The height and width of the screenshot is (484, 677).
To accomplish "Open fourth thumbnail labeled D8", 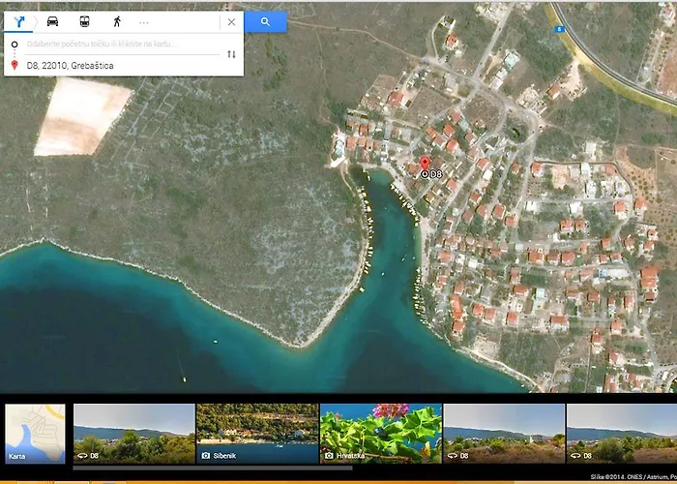I will point(503,433).
